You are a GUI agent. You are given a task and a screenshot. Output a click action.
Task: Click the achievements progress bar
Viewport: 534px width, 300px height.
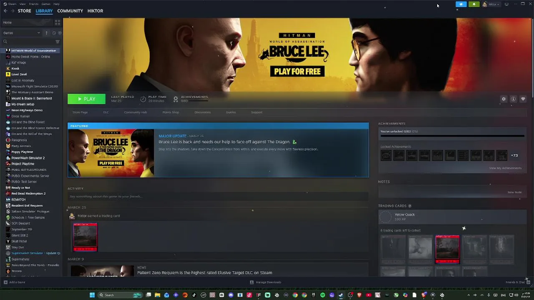(x=452, y=136)
